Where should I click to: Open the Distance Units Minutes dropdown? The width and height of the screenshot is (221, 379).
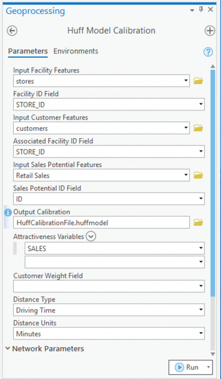pyautogui.click(x=109, y=333)
